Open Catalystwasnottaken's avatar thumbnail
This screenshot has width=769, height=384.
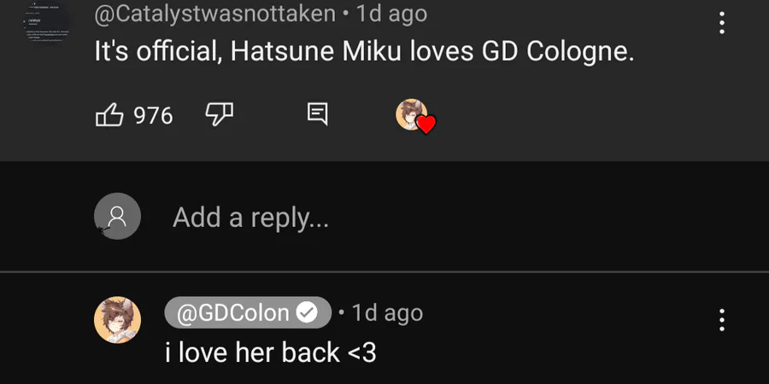46,22
